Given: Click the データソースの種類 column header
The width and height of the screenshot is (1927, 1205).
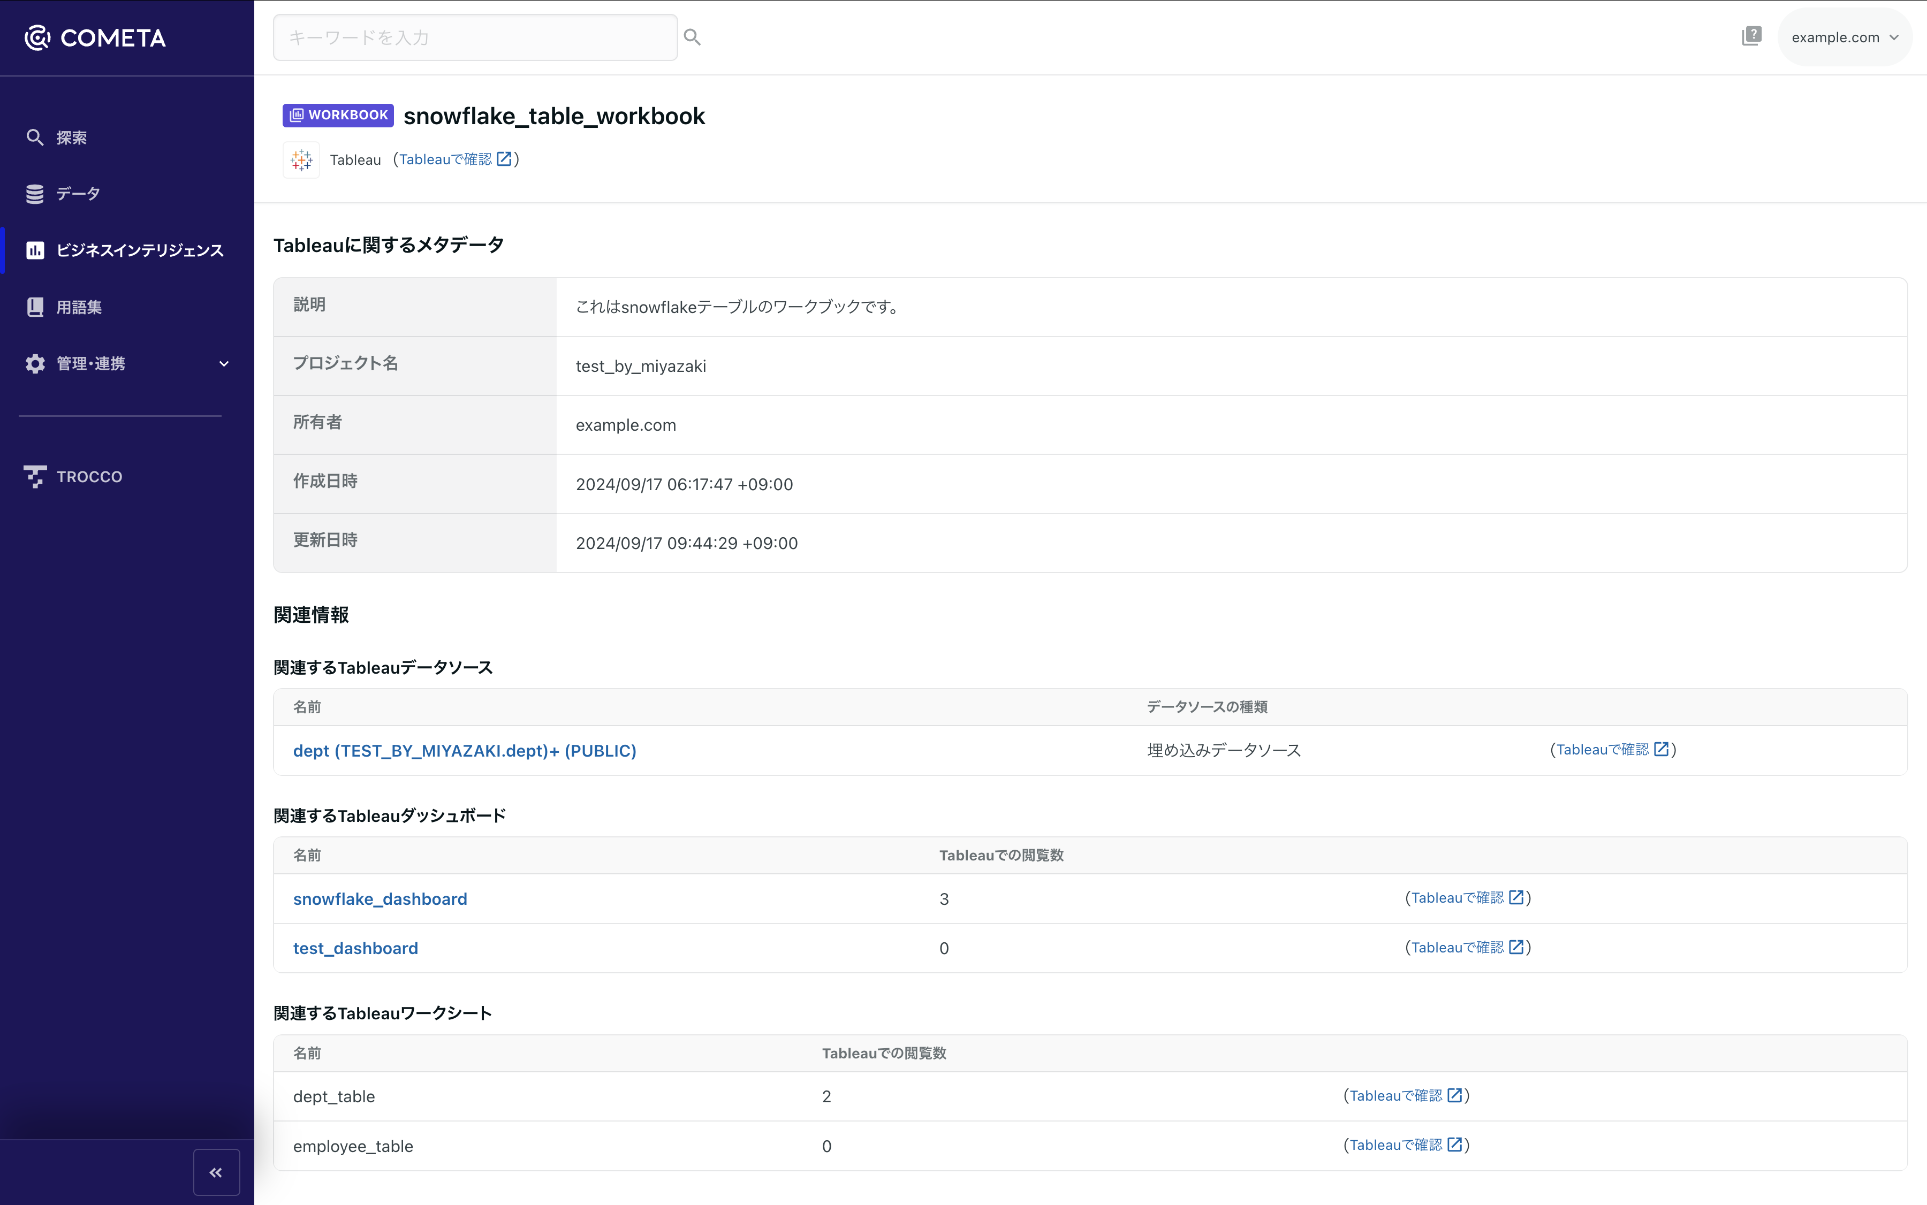Looking at the screenshot, I should pos(1207,707).
